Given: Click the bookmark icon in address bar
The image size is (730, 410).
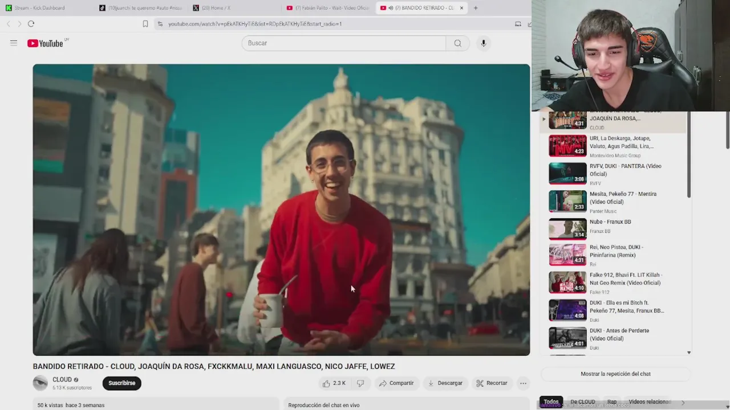Looking at the screenshot, I should (x=145, y=24).
